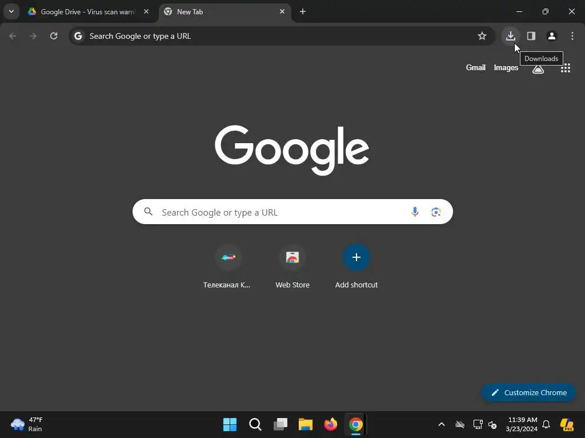Viewport: 585px width, 438px height.
Task: Click the Add shortcut button
Action: (x=356, y=267)
